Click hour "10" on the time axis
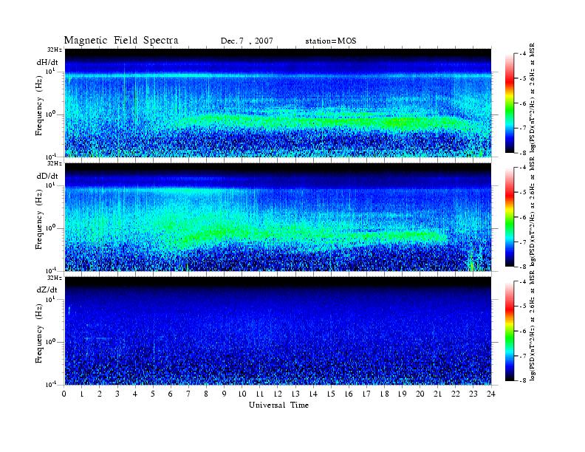Image resolution: width=585 pixels, height=452 pixels. click(x=242, y=394)
